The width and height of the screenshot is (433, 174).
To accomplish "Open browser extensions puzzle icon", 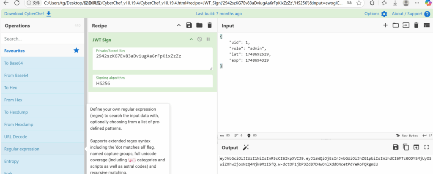I will 372,3.
